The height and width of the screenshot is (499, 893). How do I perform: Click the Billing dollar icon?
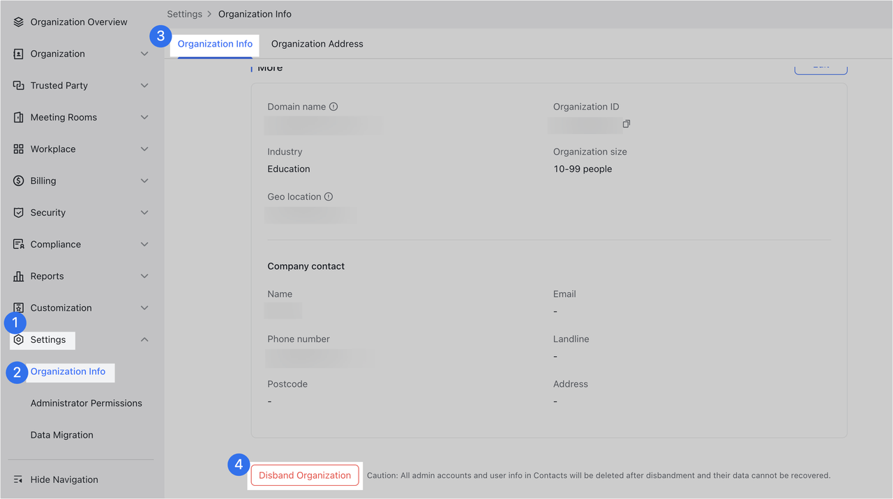click(x=19, y=181)
